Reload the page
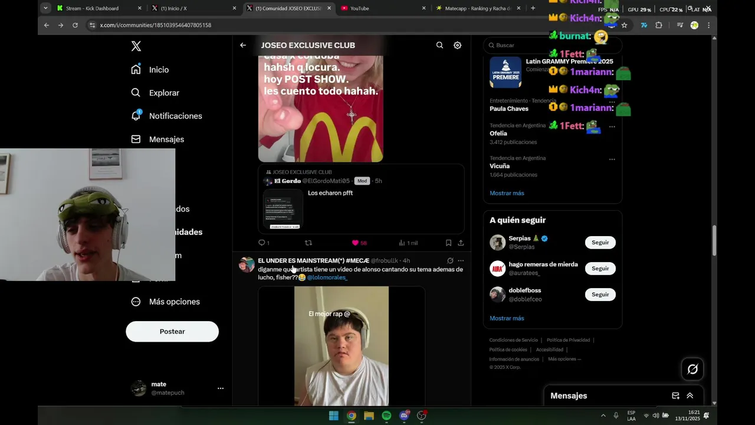 75,25
